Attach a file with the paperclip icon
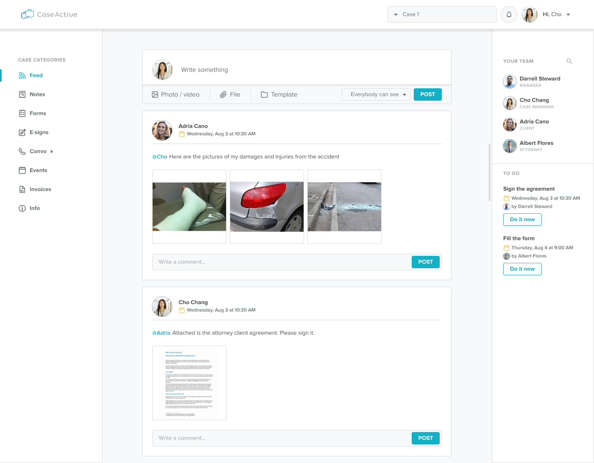Image resolution: width=594 pixels, height=463 pixels. pos(223,94)
